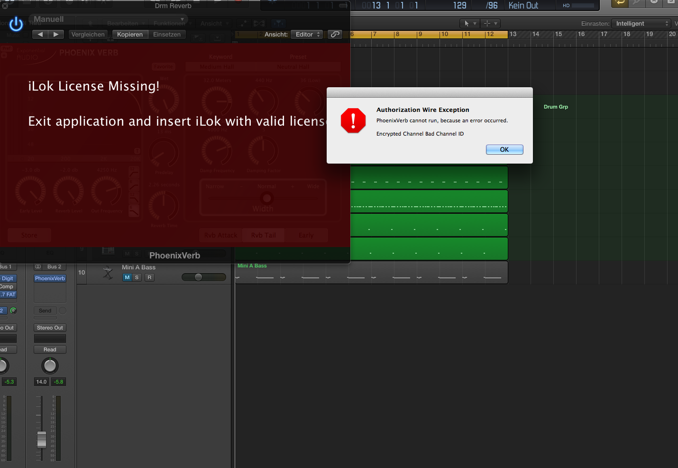Open the Ansicht Editor view dropdown
The width and height of the screenshot is (678, 468).
(307, 34)
